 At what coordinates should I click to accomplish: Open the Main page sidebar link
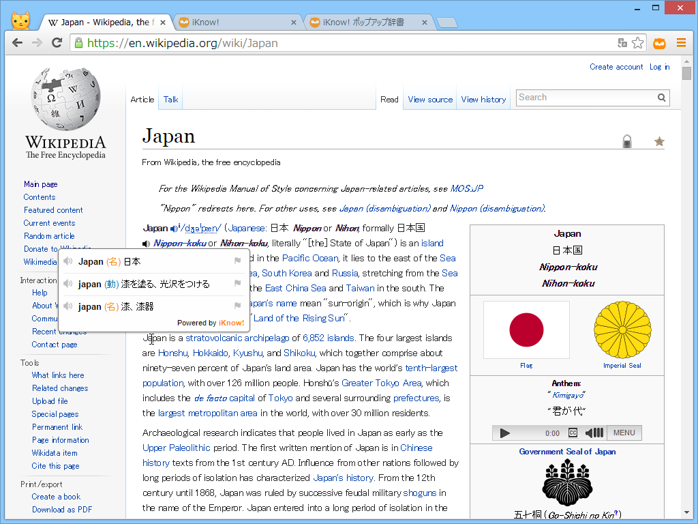(x=40, y=184)
